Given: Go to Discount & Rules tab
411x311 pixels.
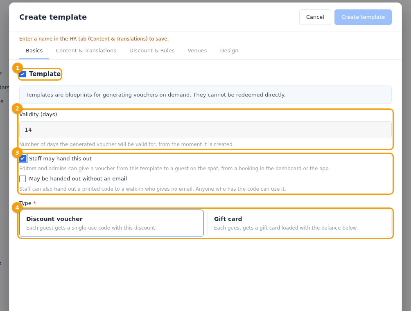Looking at the screenshot, I should pyautogui.click(x=152, y=51).
